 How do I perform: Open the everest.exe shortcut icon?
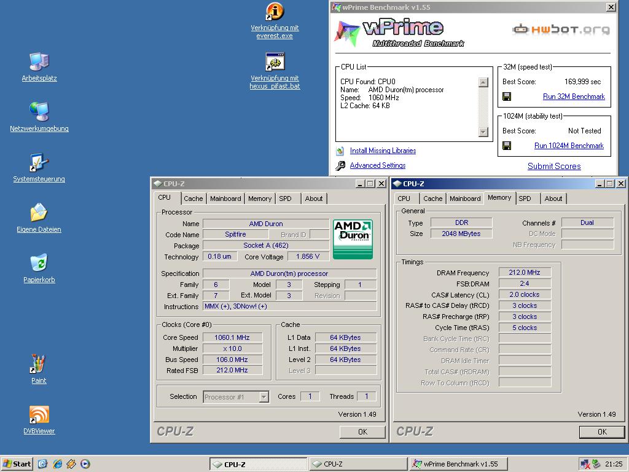[x=275, y=11]
